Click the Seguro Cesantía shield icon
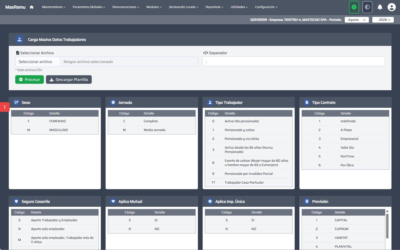 (16, 201)
